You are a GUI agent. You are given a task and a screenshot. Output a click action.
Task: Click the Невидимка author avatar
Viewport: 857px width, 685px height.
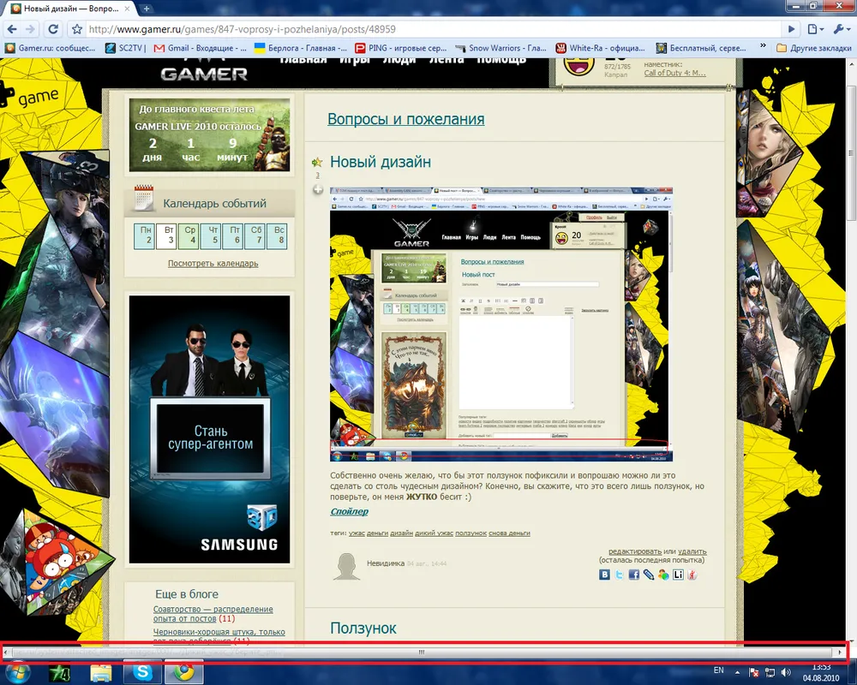point(346,566)
